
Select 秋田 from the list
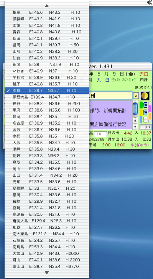pyautogui.click(x=47, y=38)
